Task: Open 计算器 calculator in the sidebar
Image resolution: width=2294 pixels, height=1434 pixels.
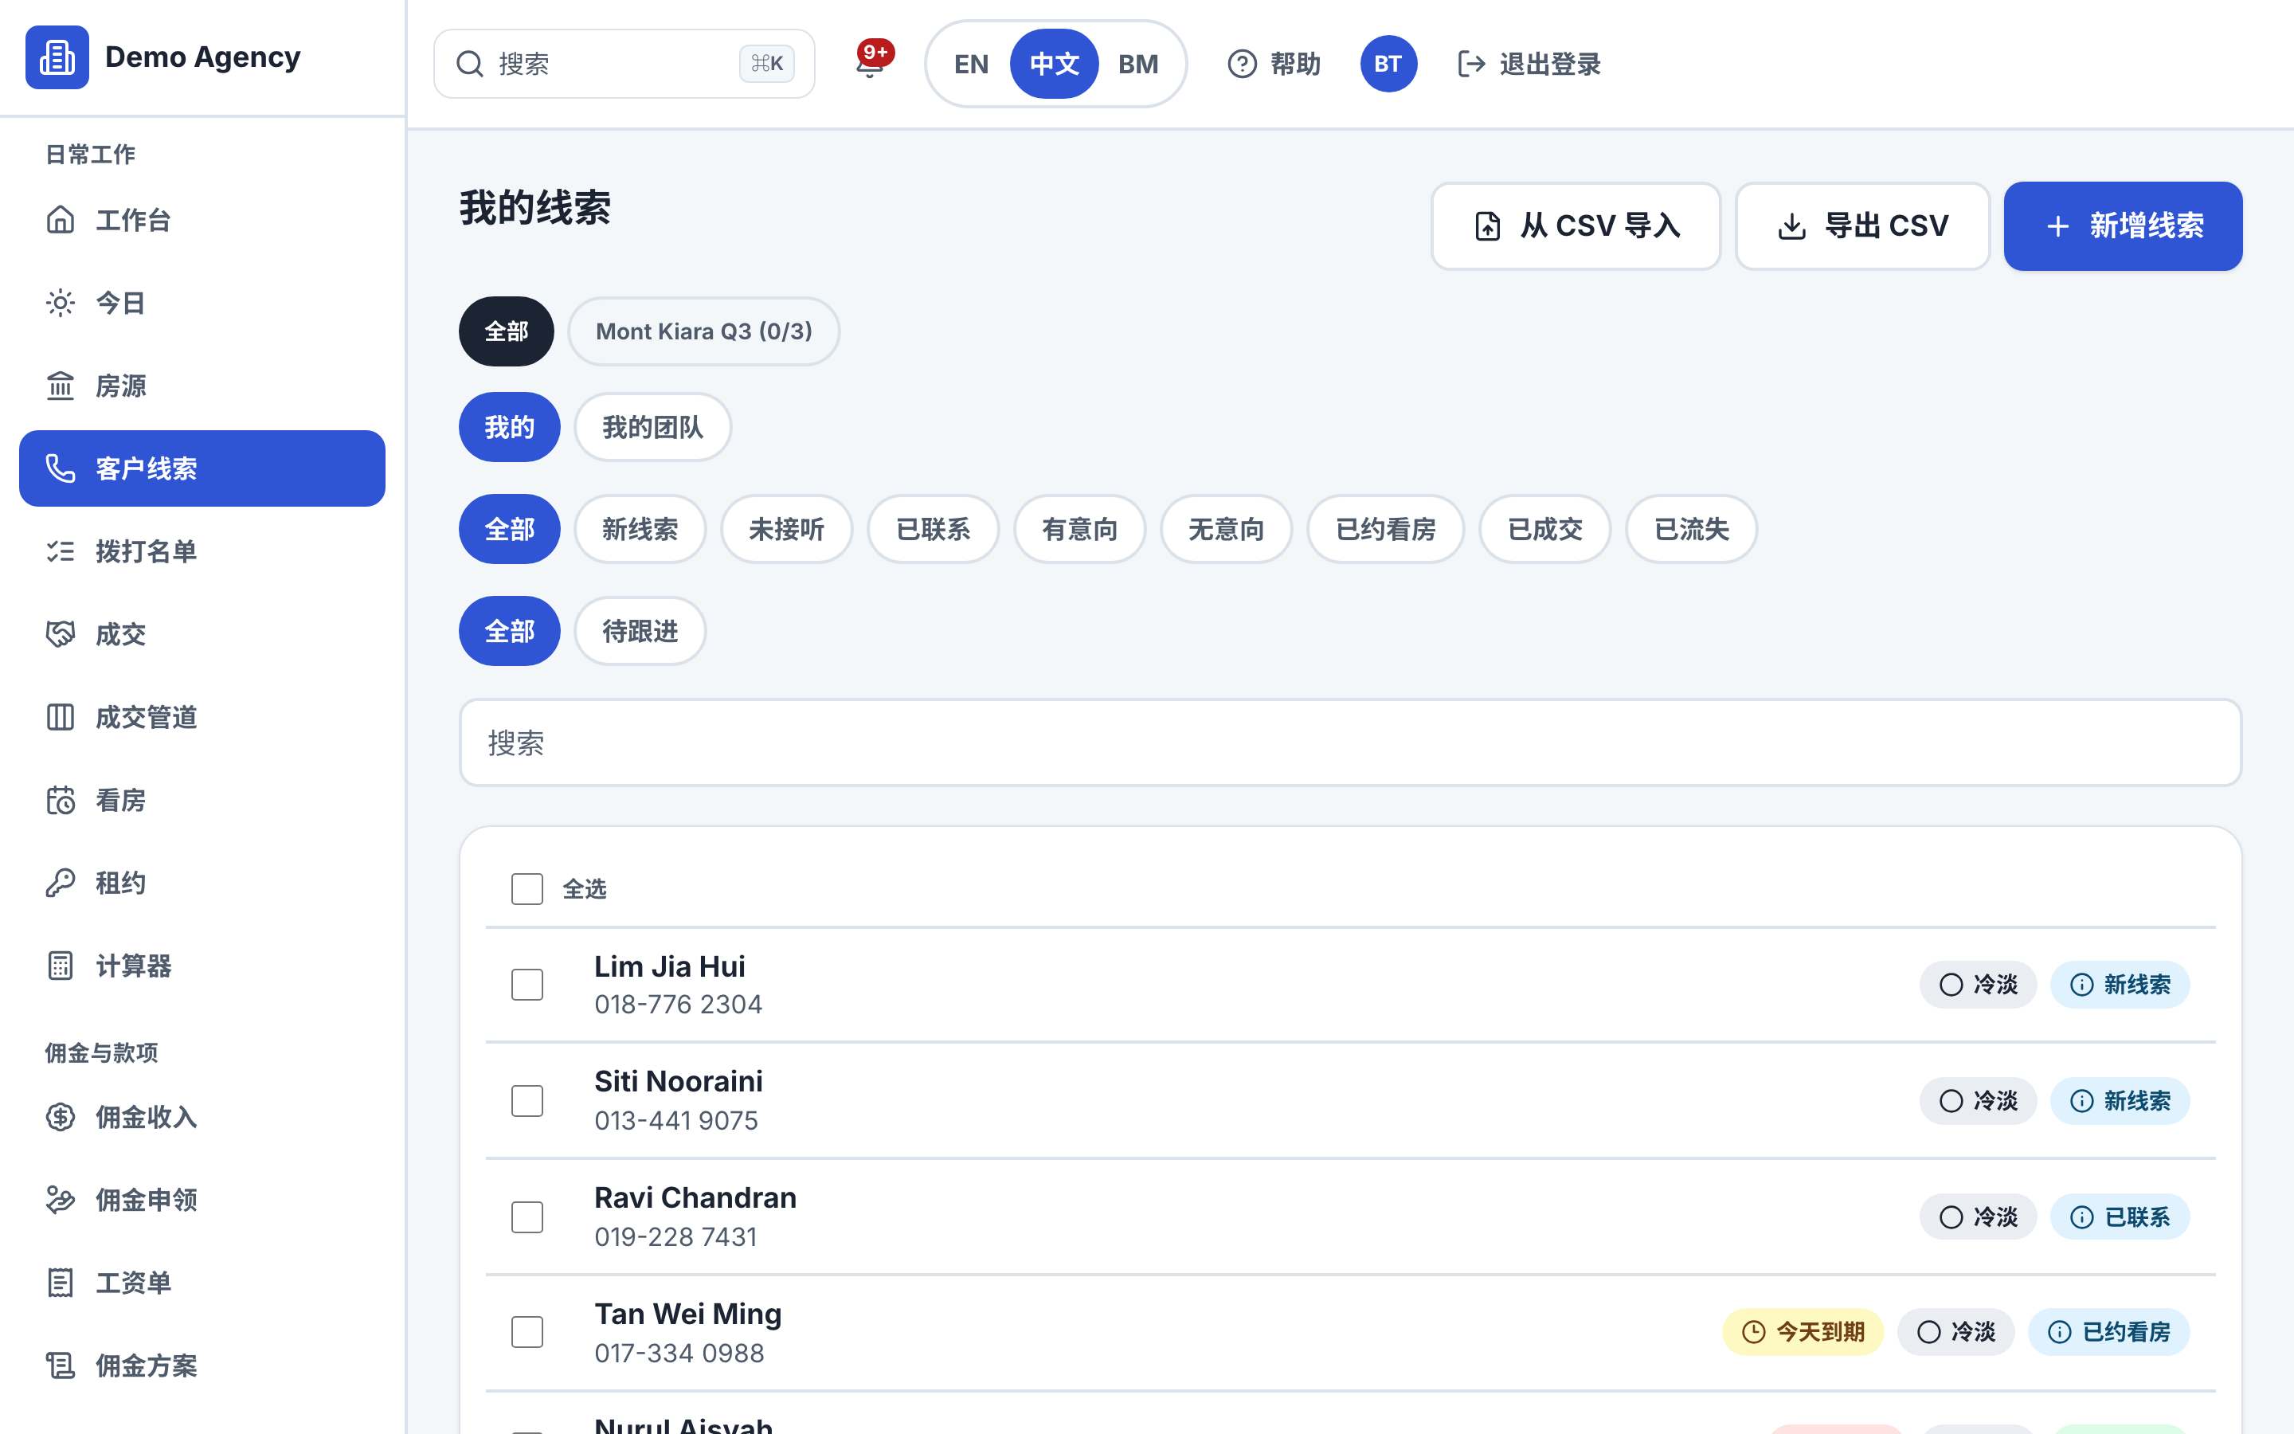Action: pyautogui.click(x=202, y=966)
